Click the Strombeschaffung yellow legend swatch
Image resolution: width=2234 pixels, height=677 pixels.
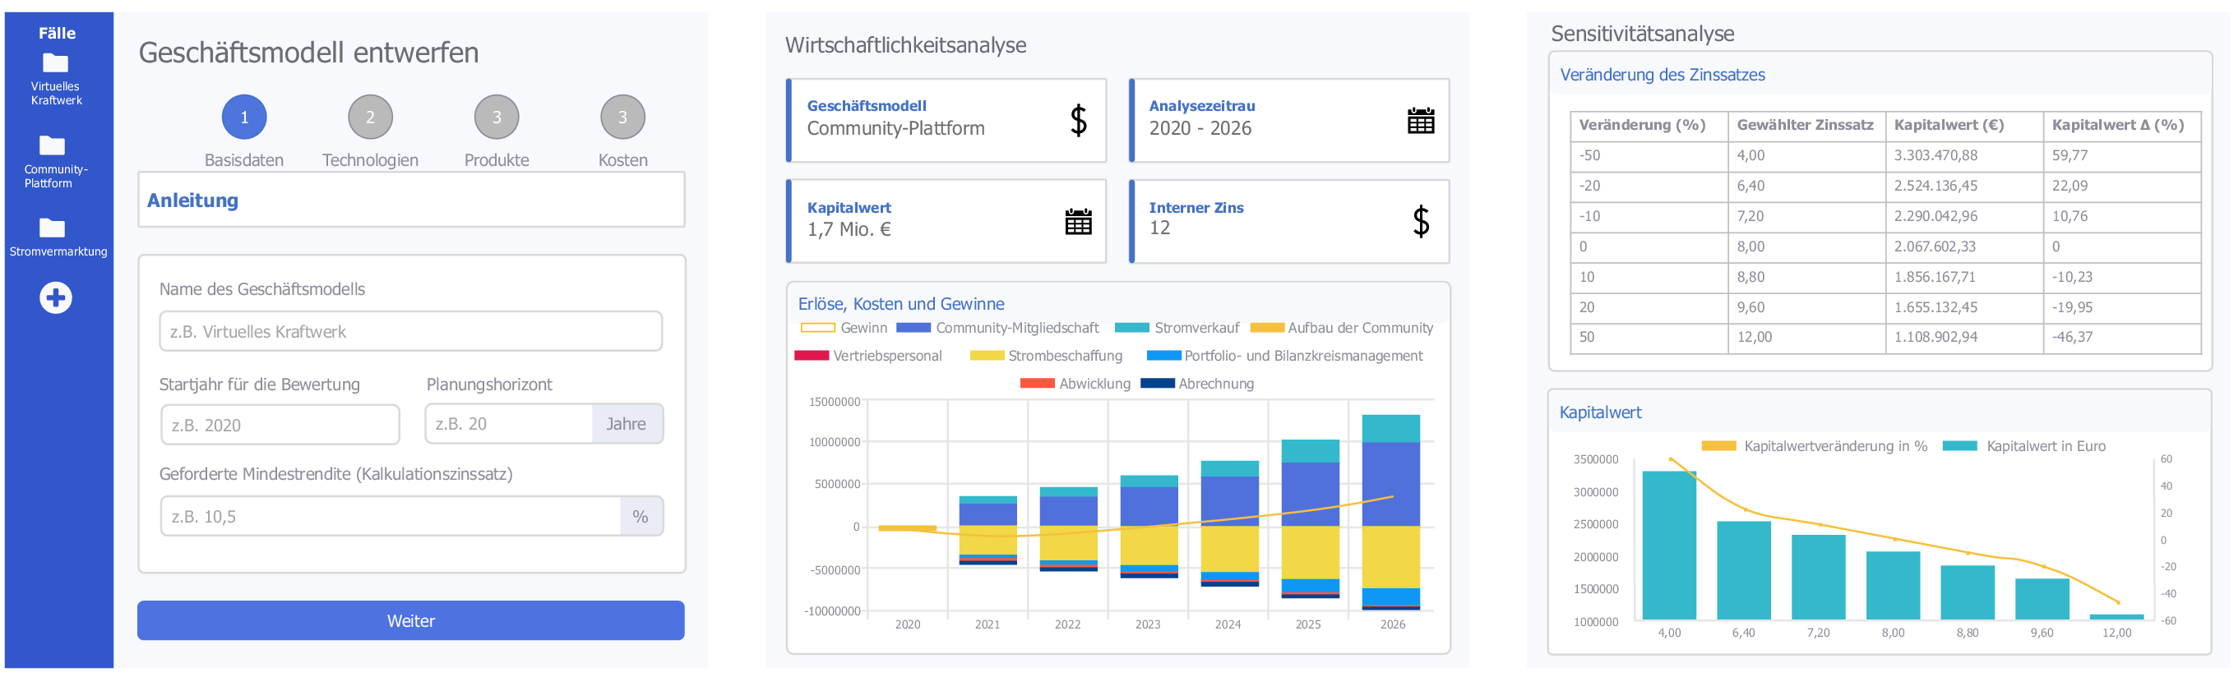(x=987, y=357)
